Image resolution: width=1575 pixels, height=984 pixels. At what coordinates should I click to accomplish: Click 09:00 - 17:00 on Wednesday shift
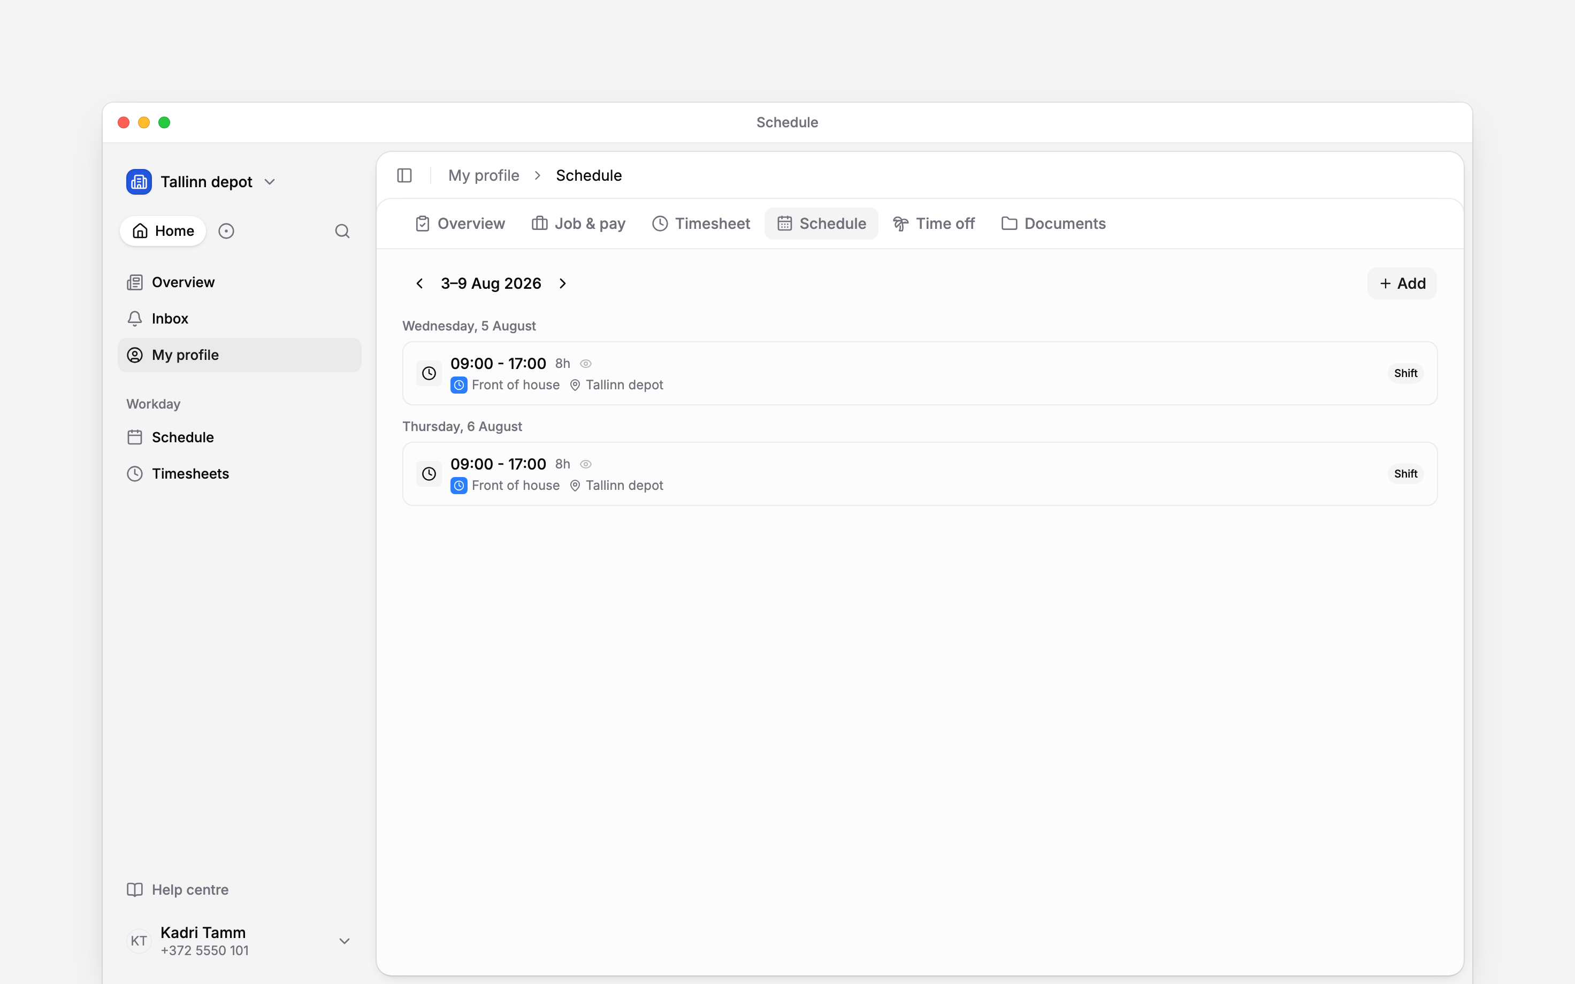click(x=499, y=364)
